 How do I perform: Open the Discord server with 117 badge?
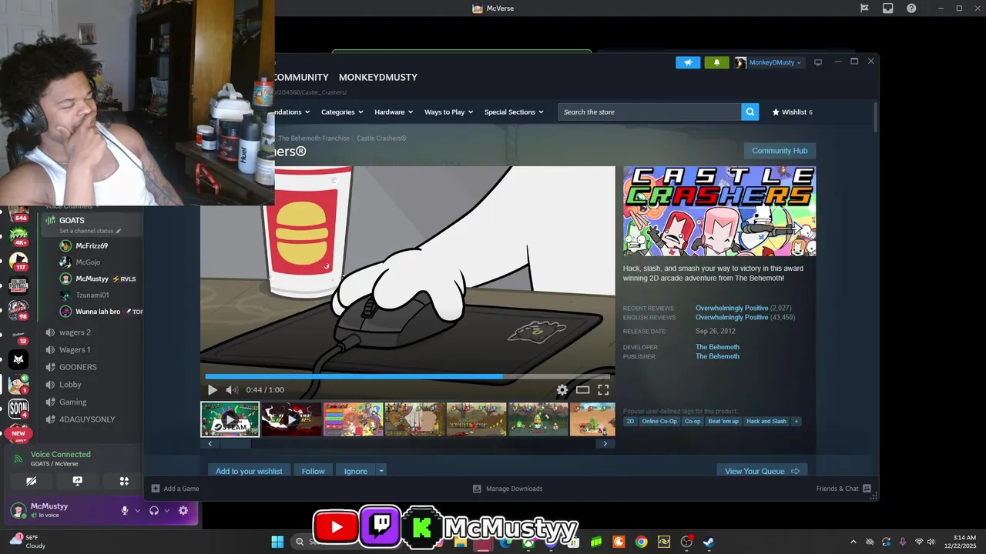[18, 261]
